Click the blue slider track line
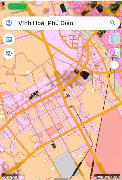 [115, 80]
